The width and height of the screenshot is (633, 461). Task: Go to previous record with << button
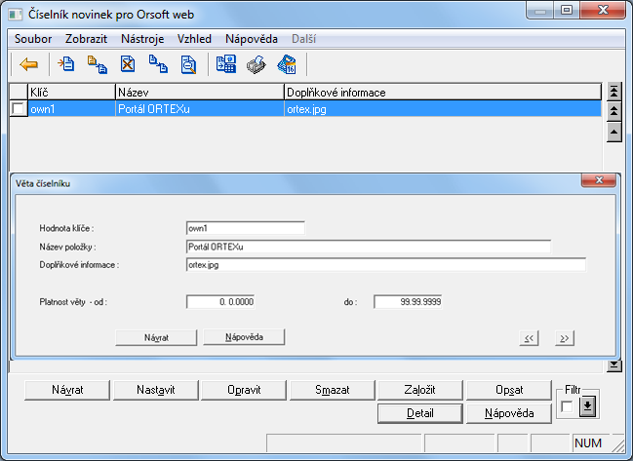pyautogui.click(x=530, y=338)
